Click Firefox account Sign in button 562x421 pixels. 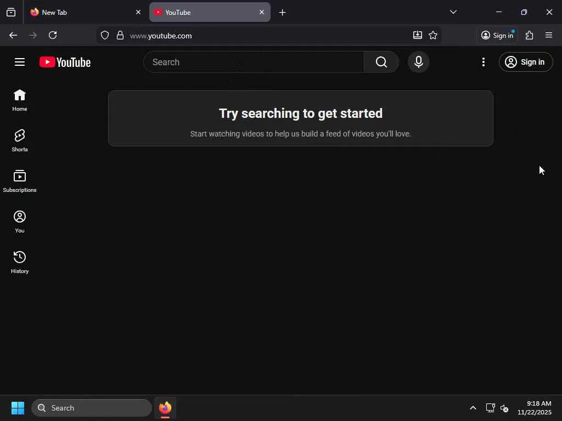[x=497, y=35]
